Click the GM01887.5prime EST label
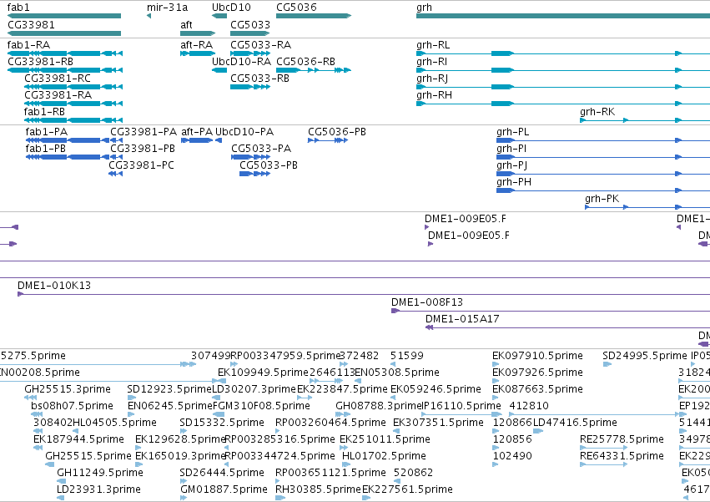The width and height of the screenshot is (710, 502). (x=224, y=489)
